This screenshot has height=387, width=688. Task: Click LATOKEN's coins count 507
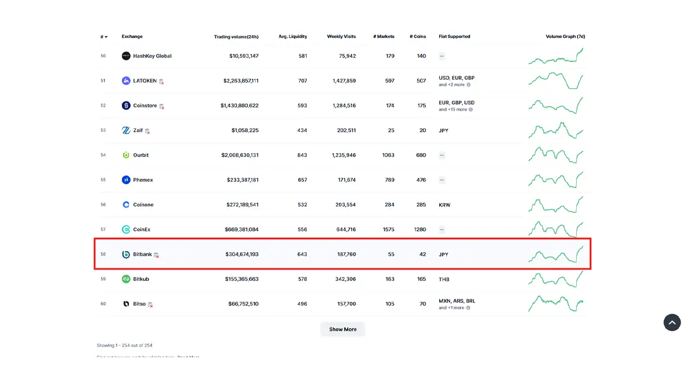coord(421,81)
